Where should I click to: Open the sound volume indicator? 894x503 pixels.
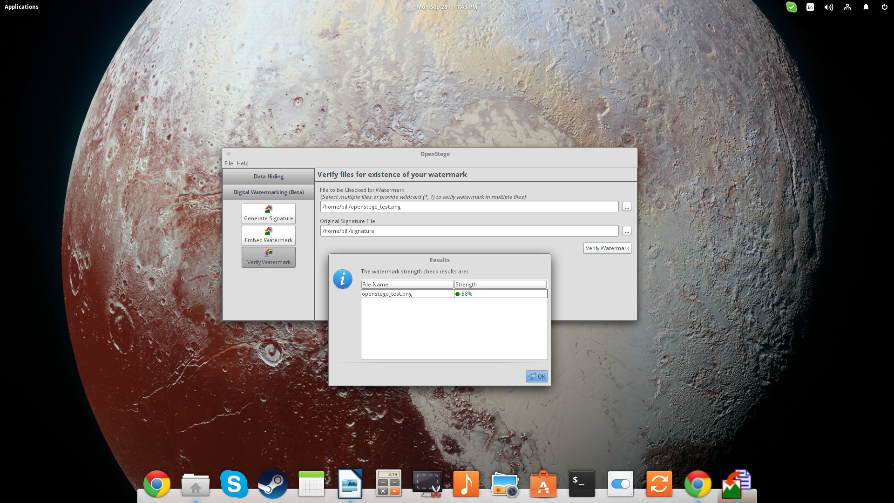click(x=828, y=7)
